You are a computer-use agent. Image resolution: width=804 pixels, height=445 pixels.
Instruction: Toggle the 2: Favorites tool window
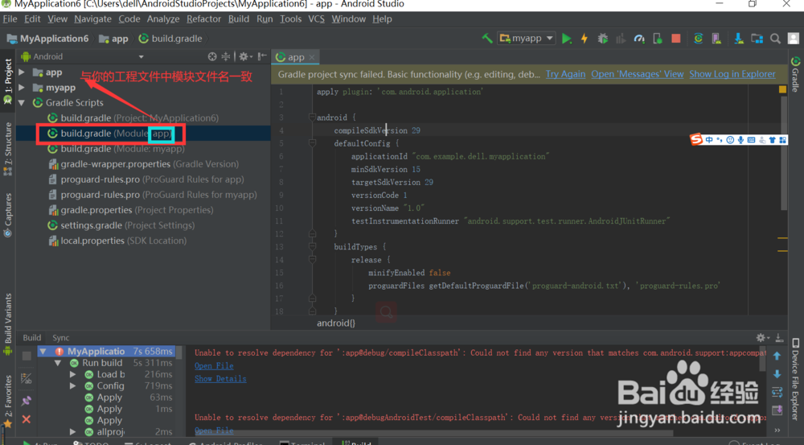[x=8, y=402]
